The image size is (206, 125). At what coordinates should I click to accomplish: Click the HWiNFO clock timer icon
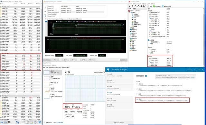tap(27, 122)
